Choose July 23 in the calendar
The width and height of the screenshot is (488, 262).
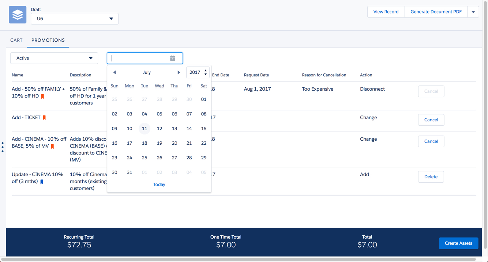[115, 158]
